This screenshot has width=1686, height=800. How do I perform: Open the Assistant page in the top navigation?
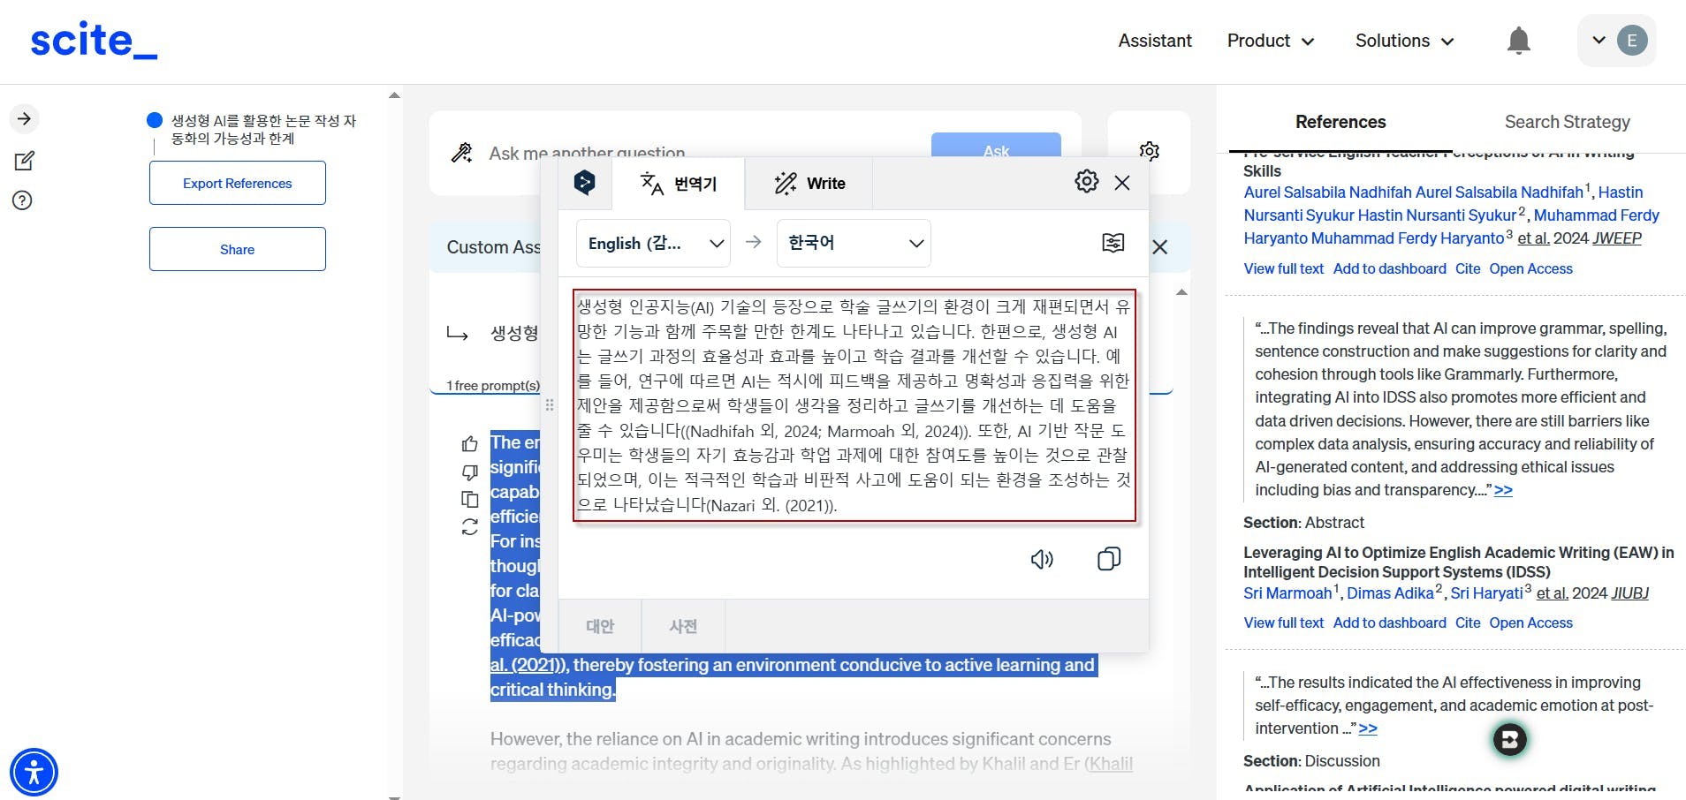pos(1155,41)
